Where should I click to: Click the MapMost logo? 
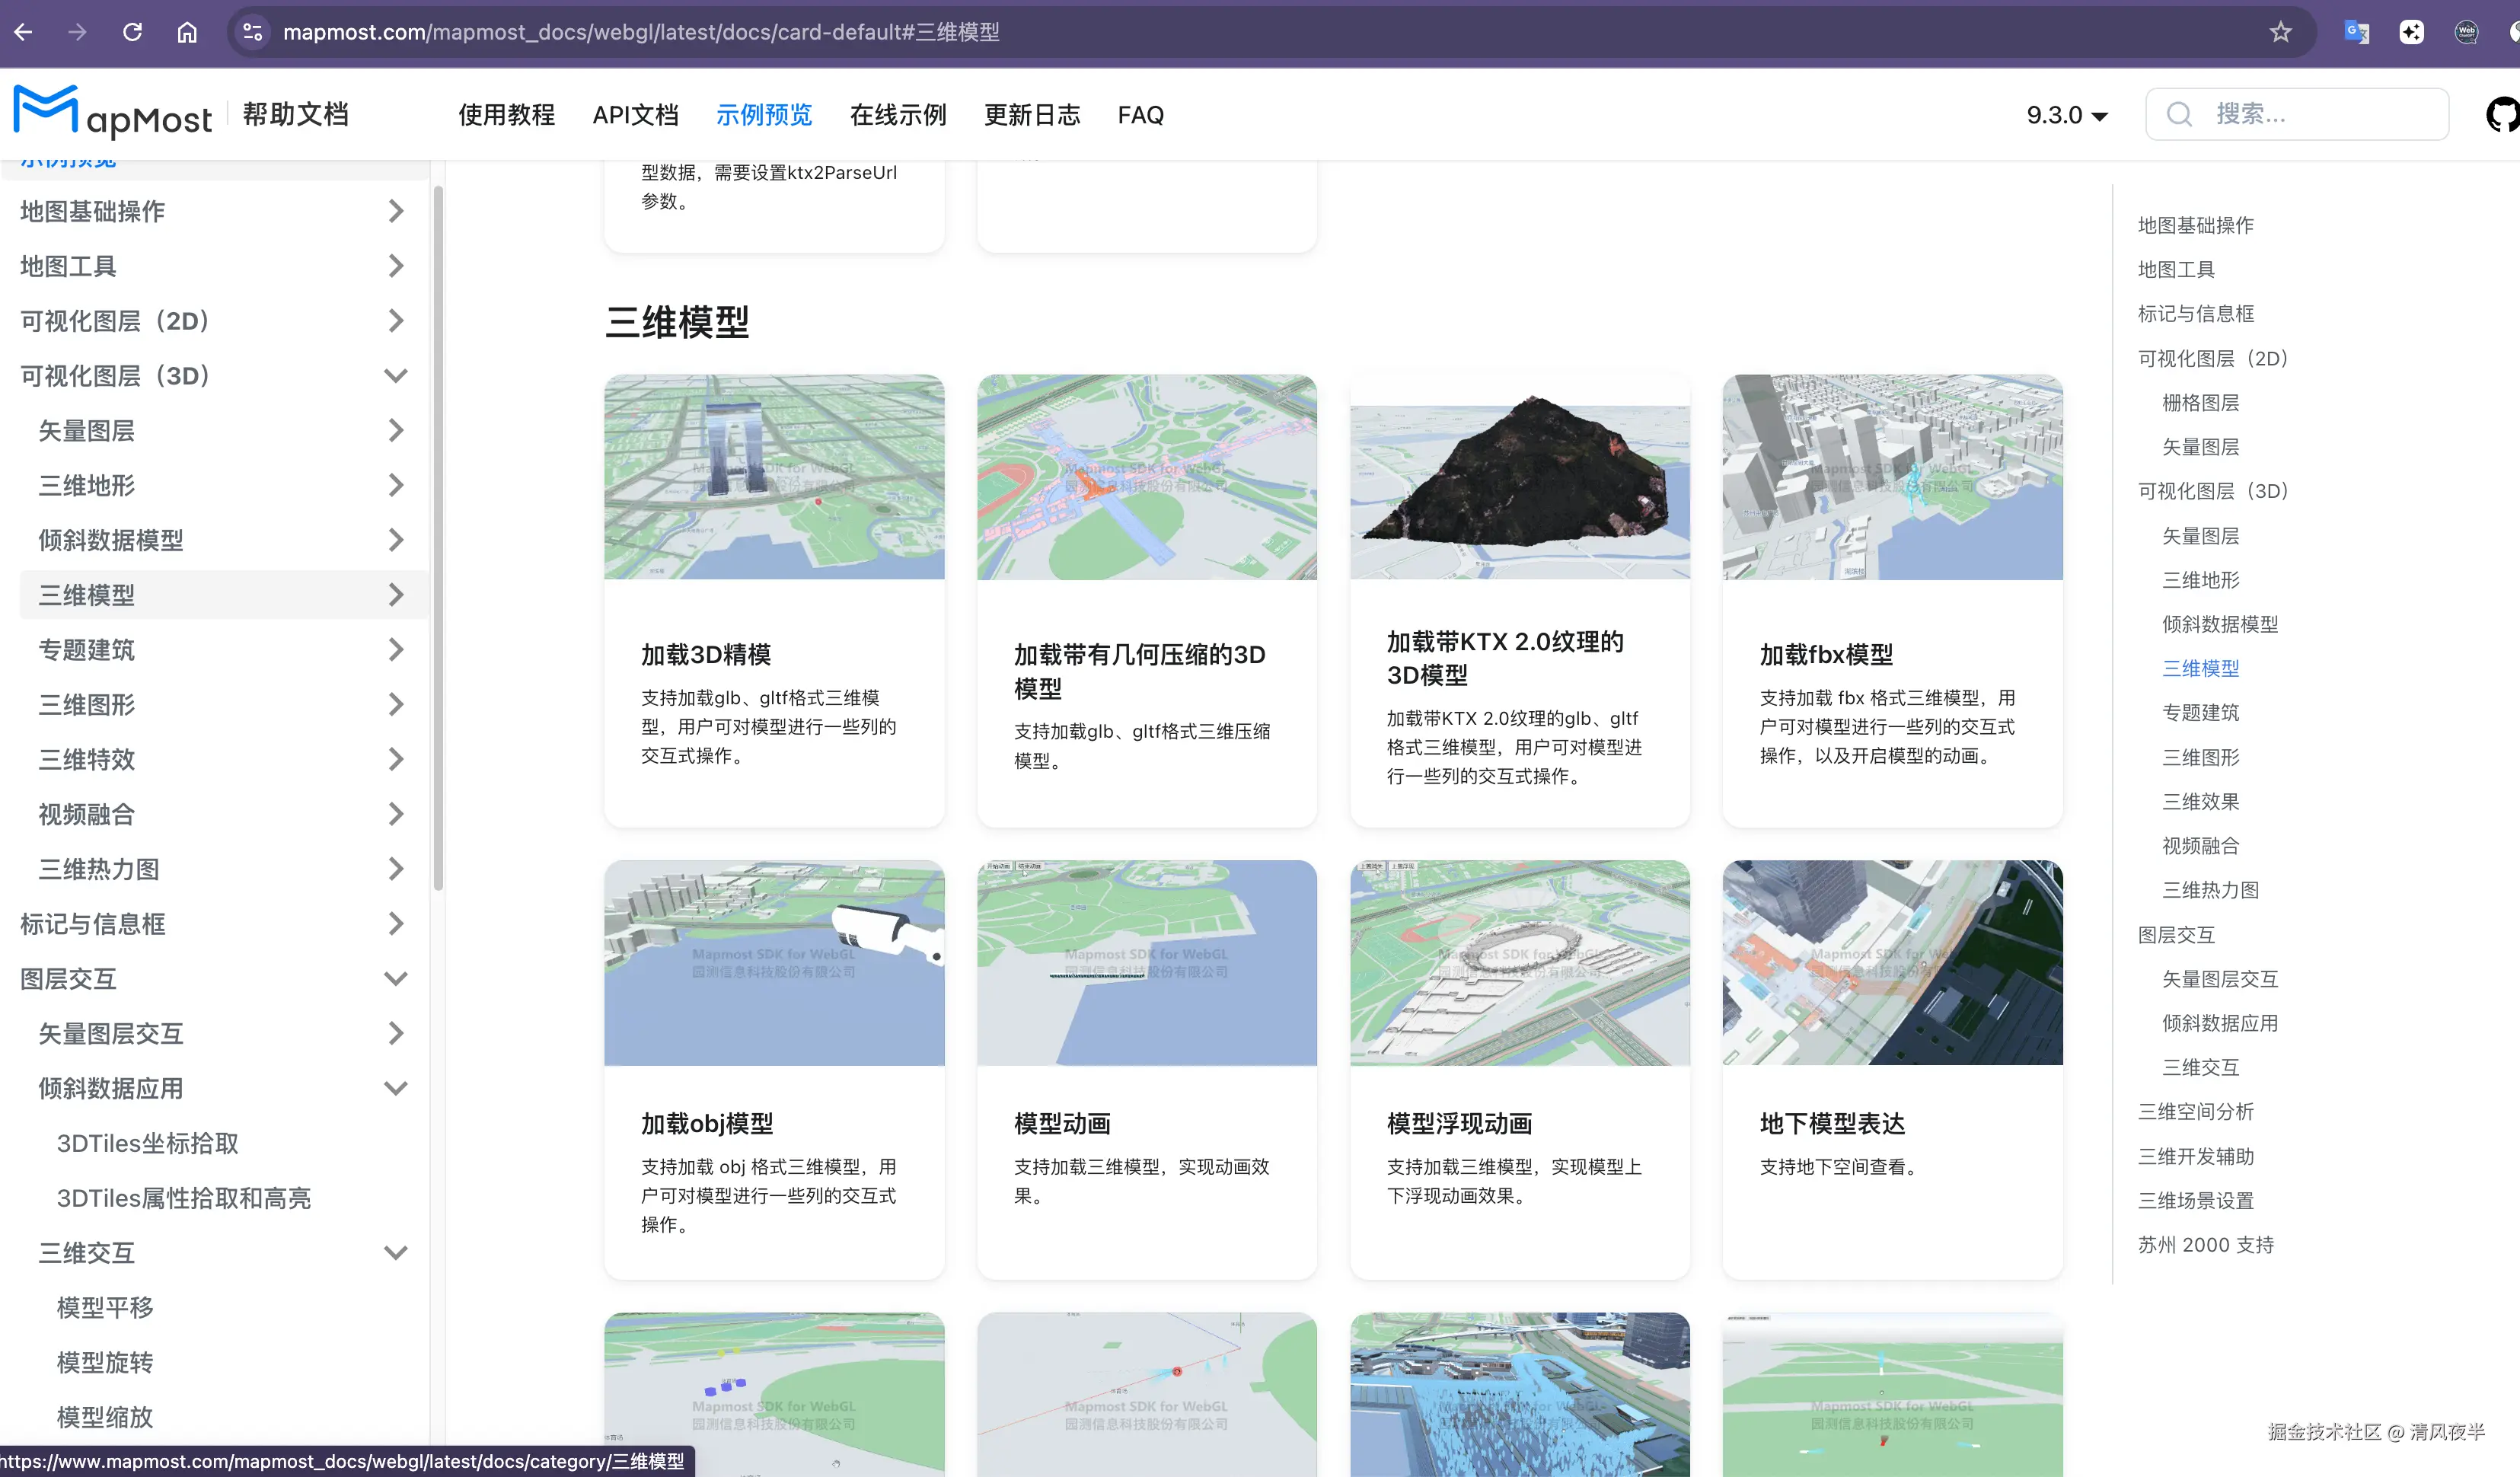pos(112,113)
